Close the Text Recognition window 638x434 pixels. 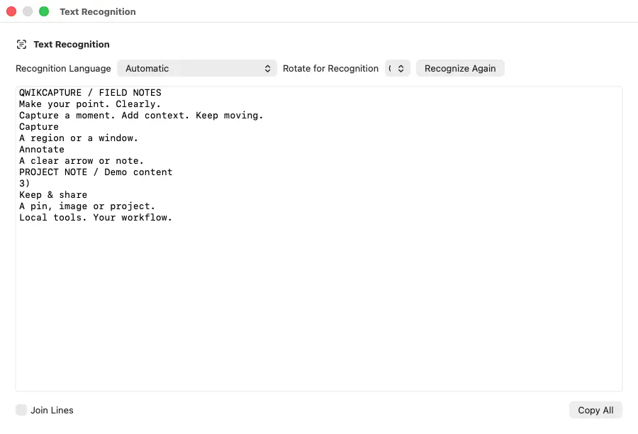[x=11, y=11]
